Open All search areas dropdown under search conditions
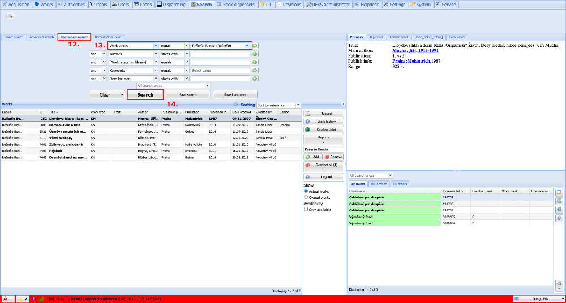The width and height of the screenshot is (566, 303). (x=207, y=86)
